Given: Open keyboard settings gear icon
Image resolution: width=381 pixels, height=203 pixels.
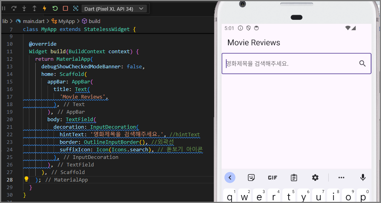Looking at the screenshot, I should coord(315,178).
